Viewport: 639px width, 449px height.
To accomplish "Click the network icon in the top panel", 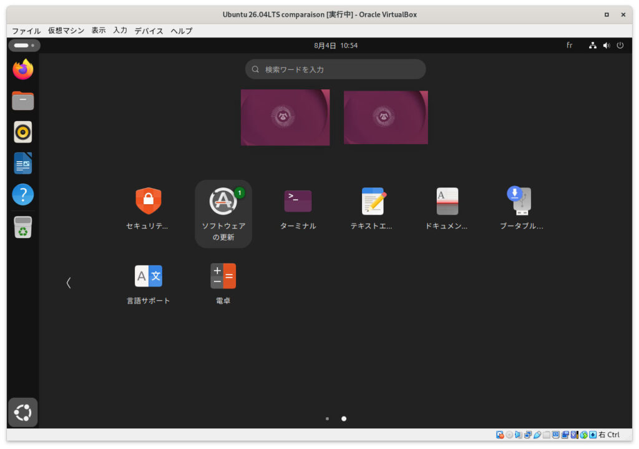I will pyautogui.click(x=593, y=45).
